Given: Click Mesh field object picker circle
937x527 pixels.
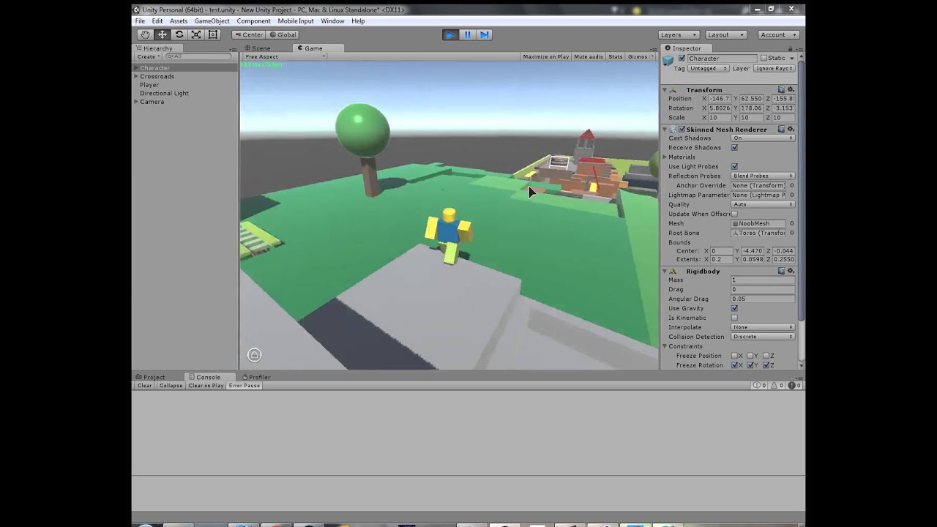Looking at the screenshot, I should [791, 223].
